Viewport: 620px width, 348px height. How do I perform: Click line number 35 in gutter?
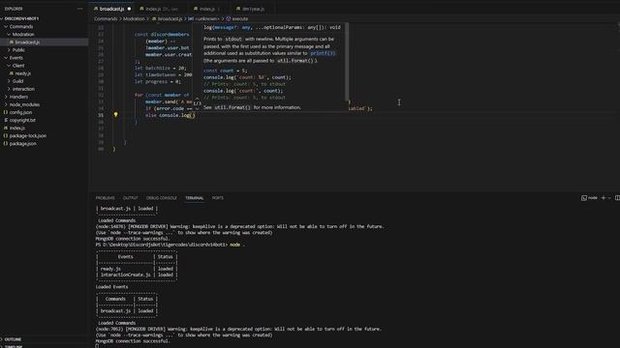pyautogui.click(x=101, y=115)
